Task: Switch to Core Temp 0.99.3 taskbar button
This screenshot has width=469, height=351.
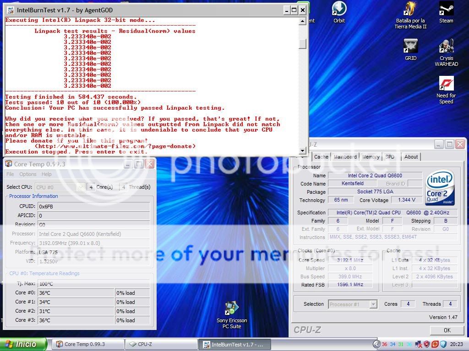Action: [x=88, y=344]
